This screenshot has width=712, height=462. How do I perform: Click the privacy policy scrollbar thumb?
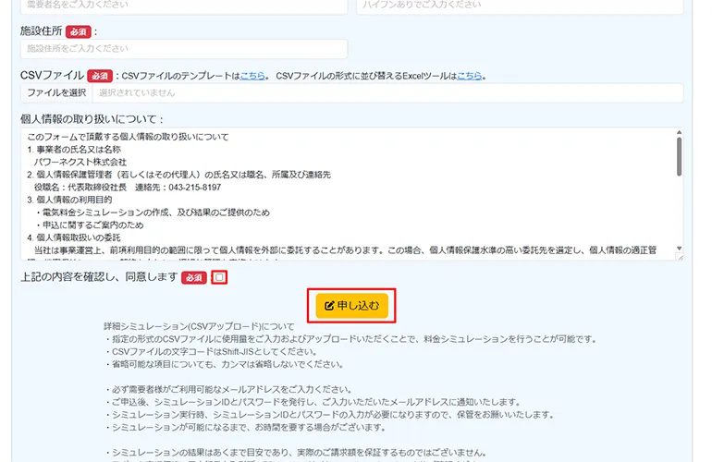click(x=679, y=159)
